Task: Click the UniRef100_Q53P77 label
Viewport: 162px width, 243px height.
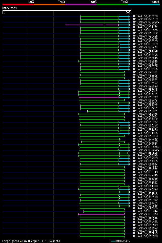Action: (x=145, y=122)
